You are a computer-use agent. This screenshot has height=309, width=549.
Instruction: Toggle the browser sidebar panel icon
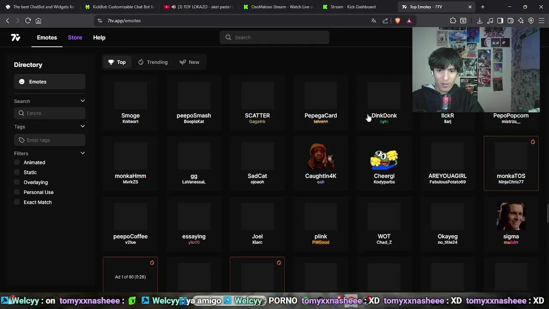pos(500,21)
